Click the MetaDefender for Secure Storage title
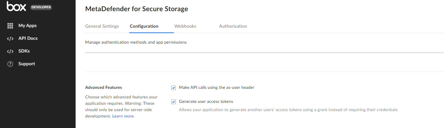This screenshot has width=444, height=128. click(137, 9)
